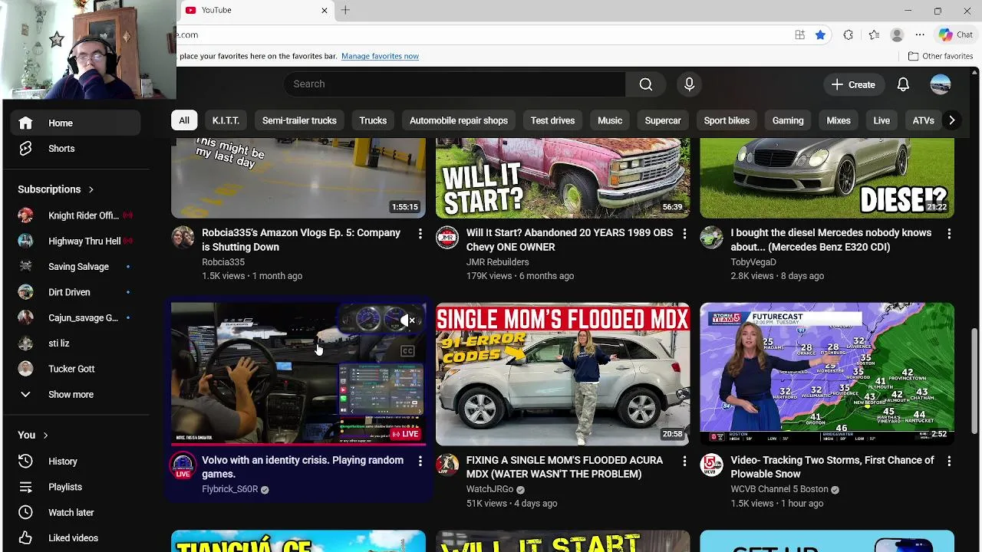982x552 pixels.
Task: Open Tucker Gott subscription
Action: [x=75, y=369]
